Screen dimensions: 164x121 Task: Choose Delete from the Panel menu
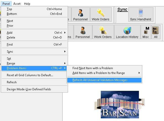[x=11, y=37]
